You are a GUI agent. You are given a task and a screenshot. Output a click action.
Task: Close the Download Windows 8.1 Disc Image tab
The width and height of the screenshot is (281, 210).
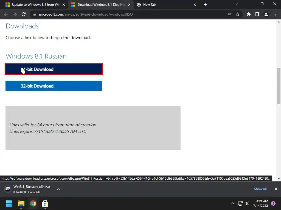point(129,5)
